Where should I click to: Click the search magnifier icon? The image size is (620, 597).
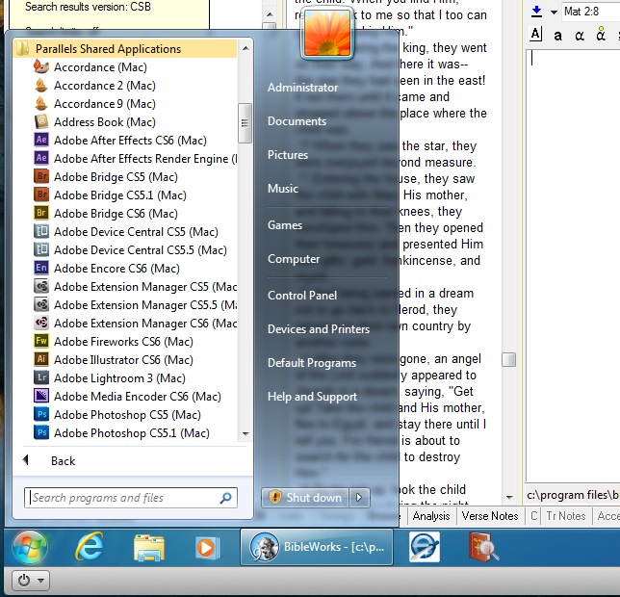tap(225, 498)
